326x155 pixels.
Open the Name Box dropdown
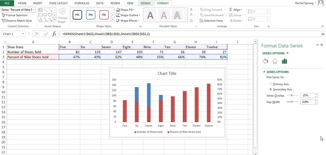click(x=23, y=34)
